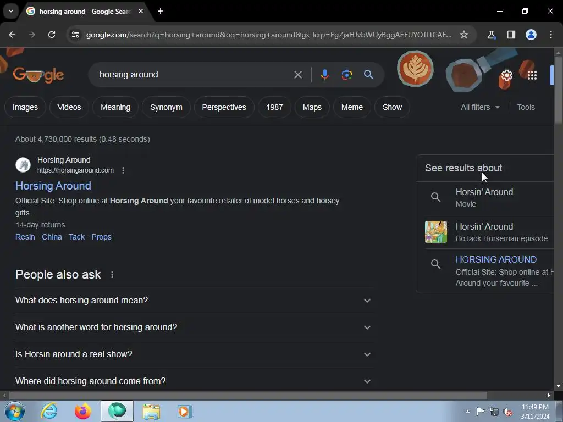
Task: Expand 'Is Horsin around a real show?'
Action: [194, 354]
